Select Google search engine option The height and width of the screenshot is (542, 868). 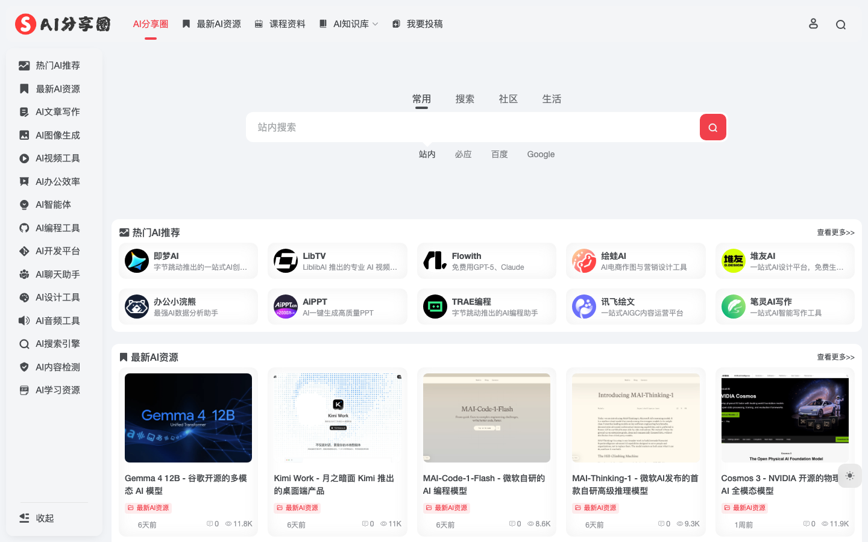pos(541,154)
